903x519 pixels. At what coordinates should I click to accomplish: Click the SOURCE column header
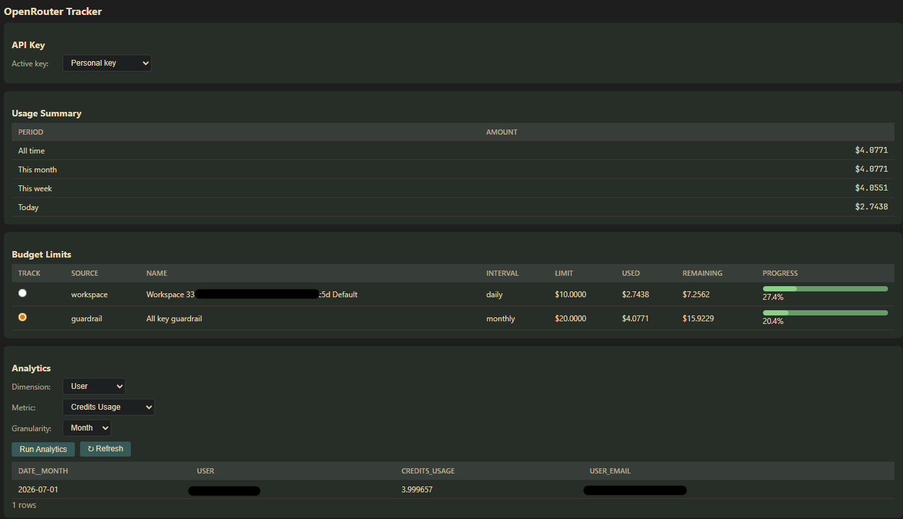point(85,273)
